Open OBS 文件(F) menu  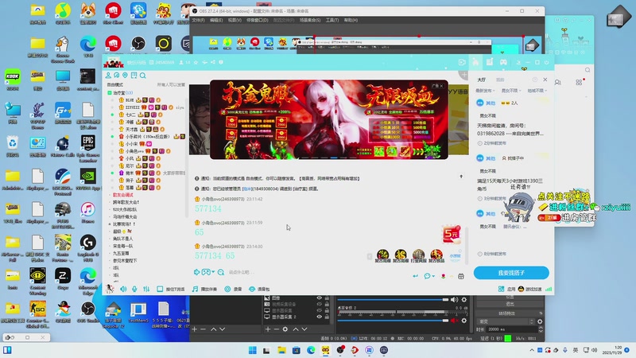pos(198,20)
